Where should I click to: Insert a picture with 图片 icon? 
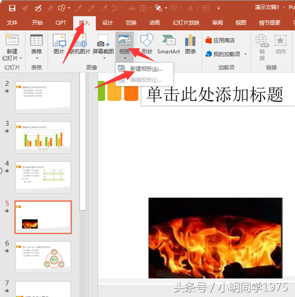click(x=59, y=40)
